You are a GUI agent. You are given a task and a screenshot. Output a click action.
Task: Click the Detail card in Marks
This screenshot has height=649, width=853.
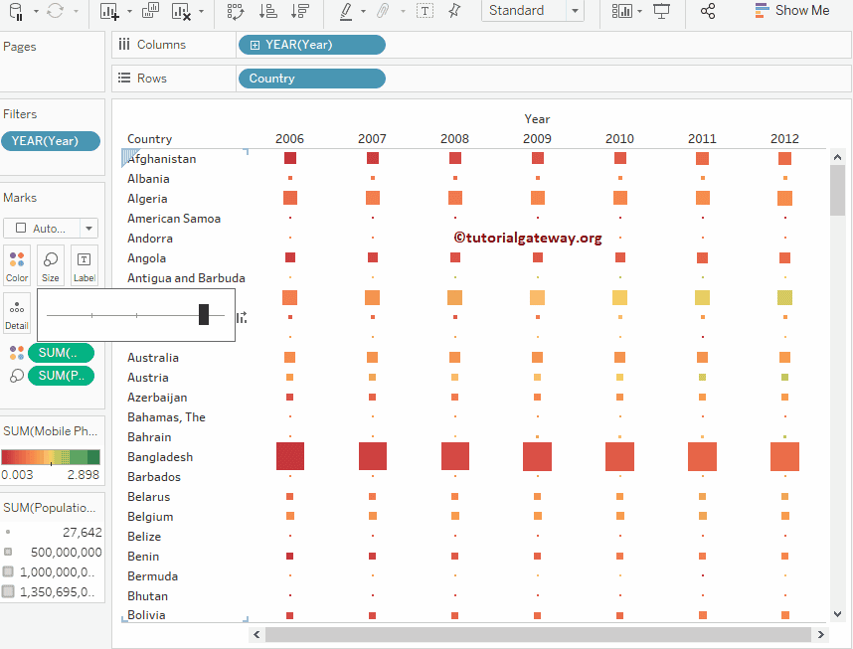pos(17,313)
